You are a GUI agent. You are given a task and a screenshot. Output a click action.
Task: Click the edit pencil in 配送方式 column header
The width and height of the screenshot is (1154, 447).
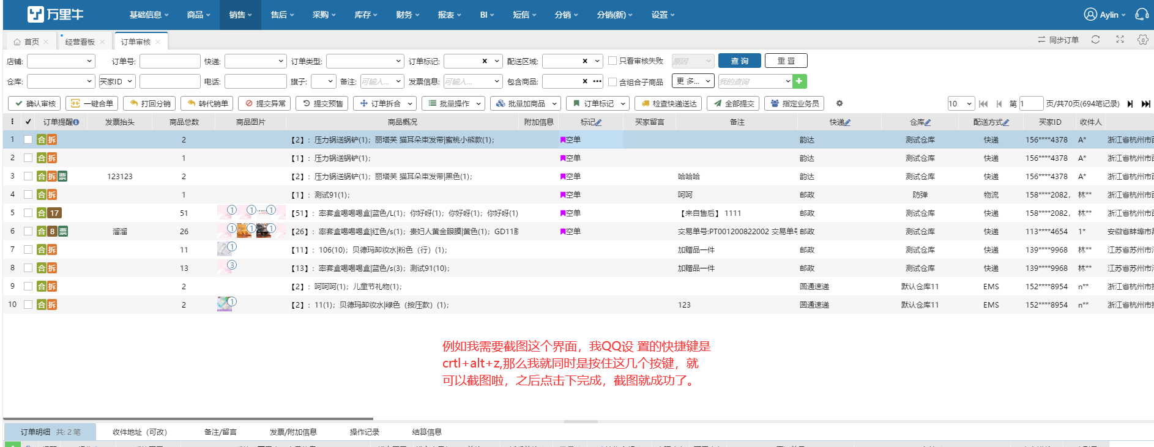click(x=1005, y=122)
